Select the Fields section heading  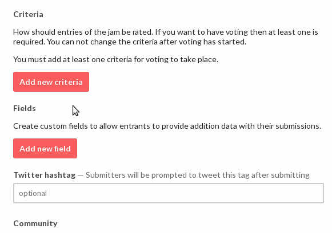[x=25, y=108]
